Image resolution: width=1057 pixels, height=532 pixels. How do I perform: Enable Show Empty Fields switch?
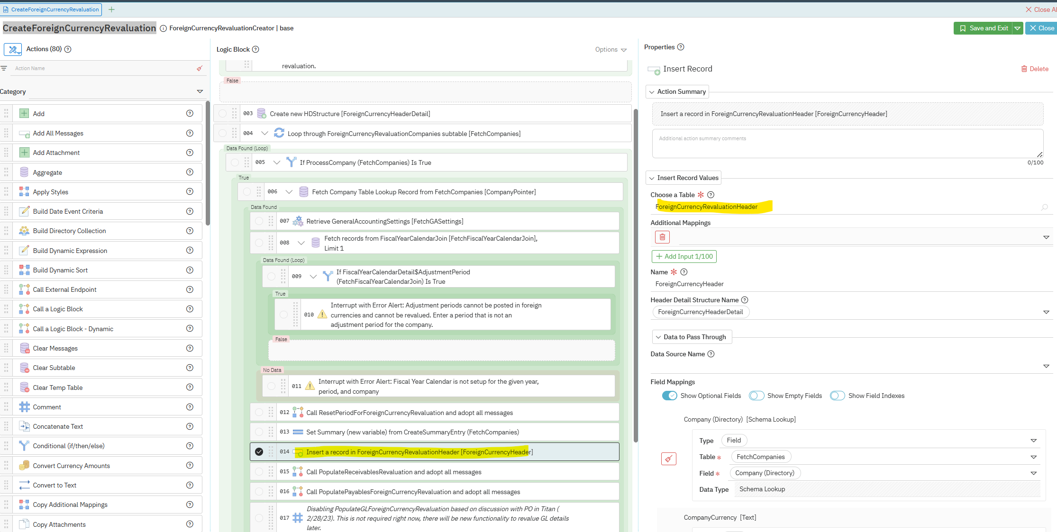tap(756, 396)
